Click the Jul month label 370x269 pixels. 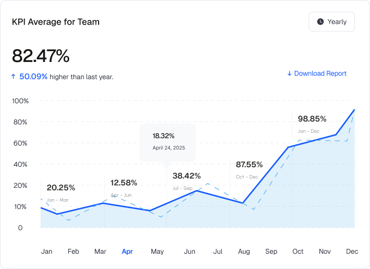(x=217, y=251)
